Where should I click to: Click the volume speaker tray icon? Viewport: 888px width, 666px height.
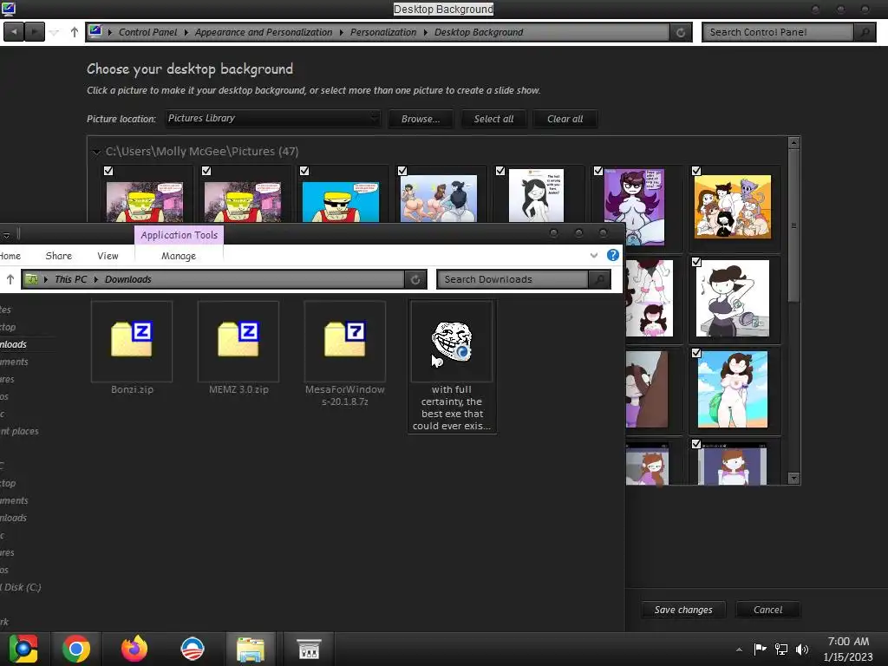(802, 649)
